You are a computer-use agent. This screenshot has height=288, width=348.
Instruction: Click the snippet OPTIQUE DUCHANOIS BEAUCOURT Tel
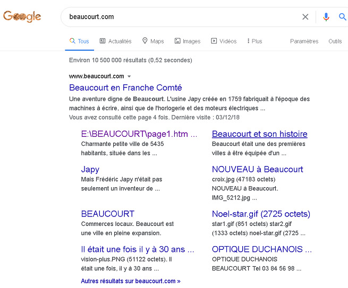[x=257, y=264]
